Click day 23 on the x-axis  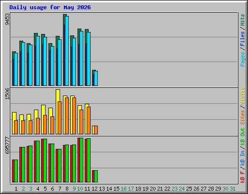(x=174, y=189)
